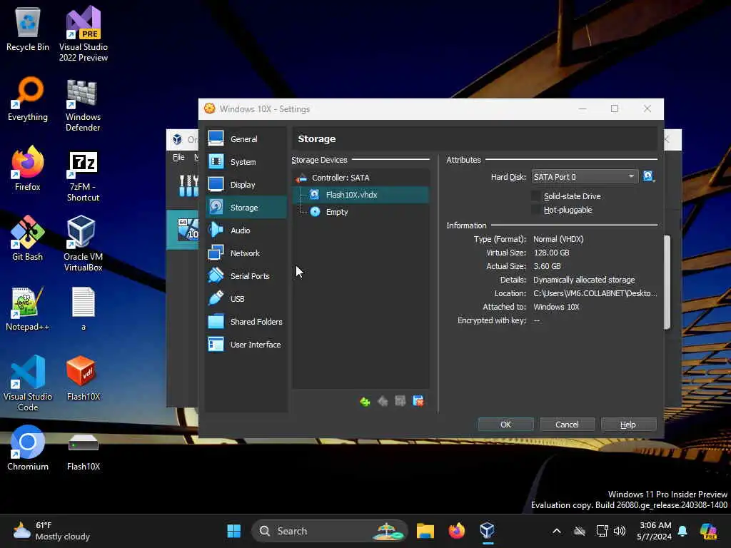Open the System settings category
The image size is (731, 548).
[246, 162]
